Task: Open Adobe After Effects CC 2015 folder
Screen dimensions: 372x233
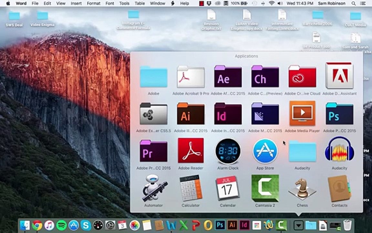Action: (x=228, y=77)
